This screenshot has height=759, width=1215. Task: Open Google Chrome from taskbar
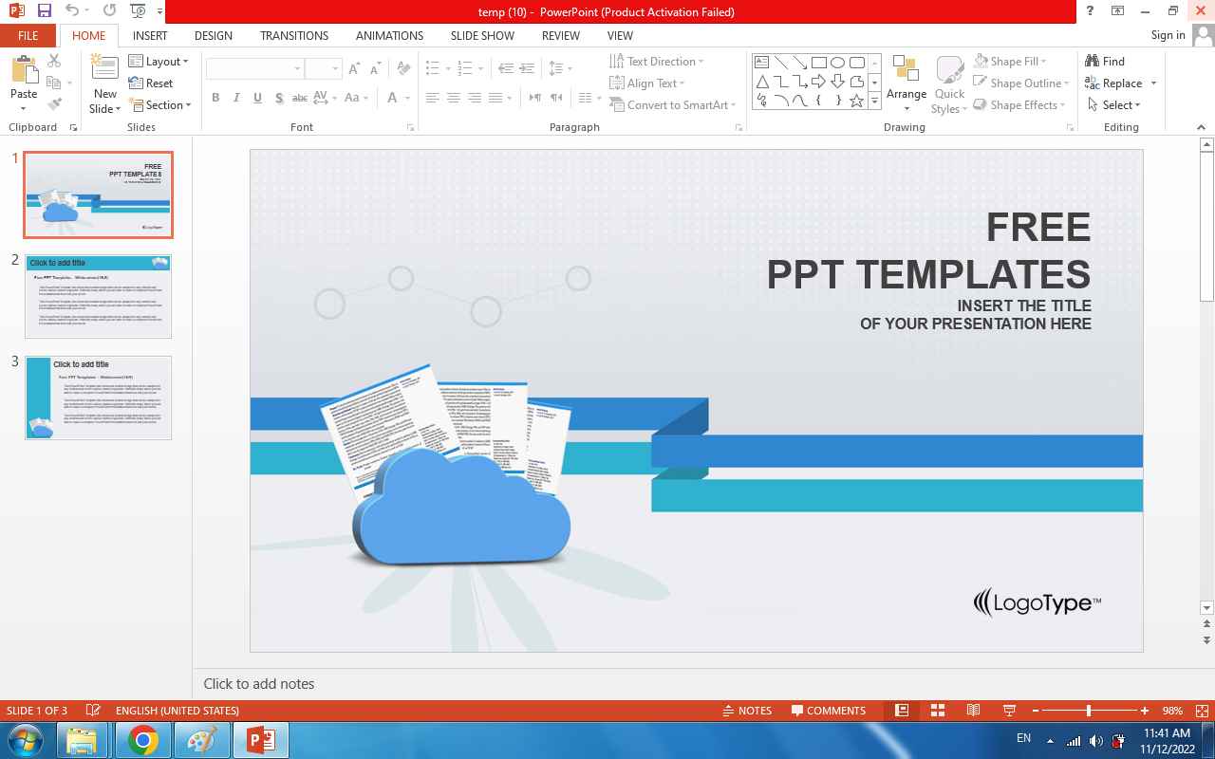pos(143,740)
